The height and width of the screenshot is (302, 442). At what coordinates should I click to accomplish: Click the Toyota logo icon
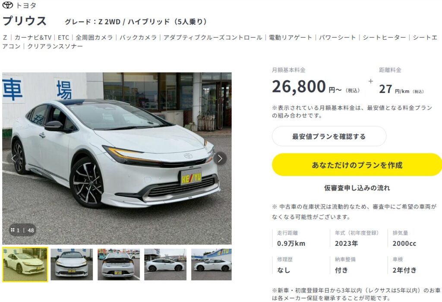[x=8, y=5]
